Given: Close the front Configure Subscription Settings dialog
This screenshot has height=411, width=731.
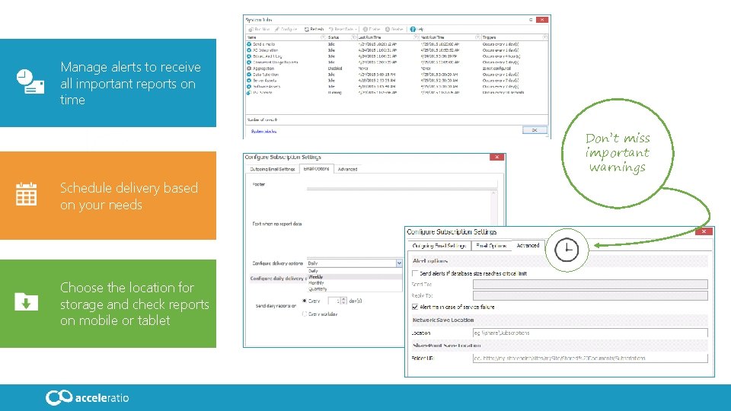Looking at the screenshot, I should pyautogui.click(x=704, y=231).
